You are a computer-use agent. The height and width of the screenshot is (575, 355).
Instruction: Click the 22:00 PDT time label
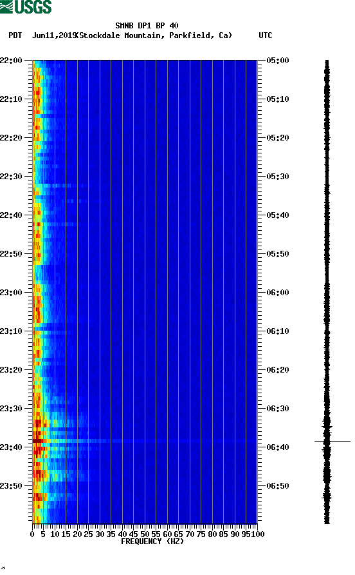12,60
